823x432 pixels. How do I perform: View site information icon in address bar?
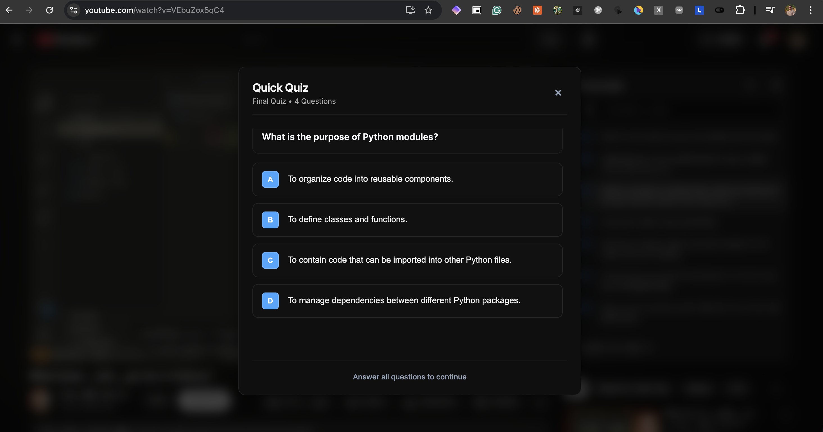(73, 10)
